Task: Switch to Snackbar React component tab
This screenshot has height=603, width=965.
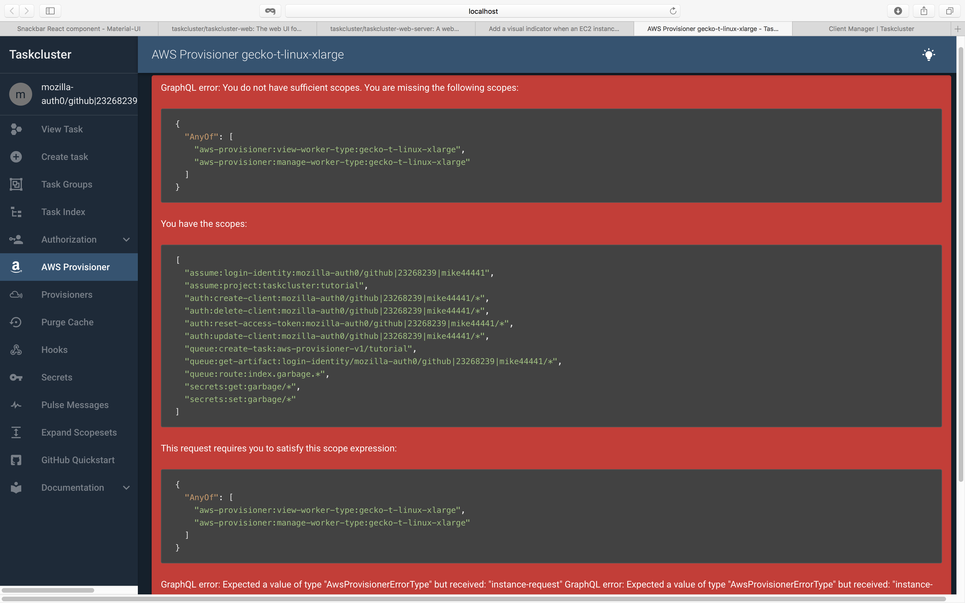Action: (x=79, y=29)
